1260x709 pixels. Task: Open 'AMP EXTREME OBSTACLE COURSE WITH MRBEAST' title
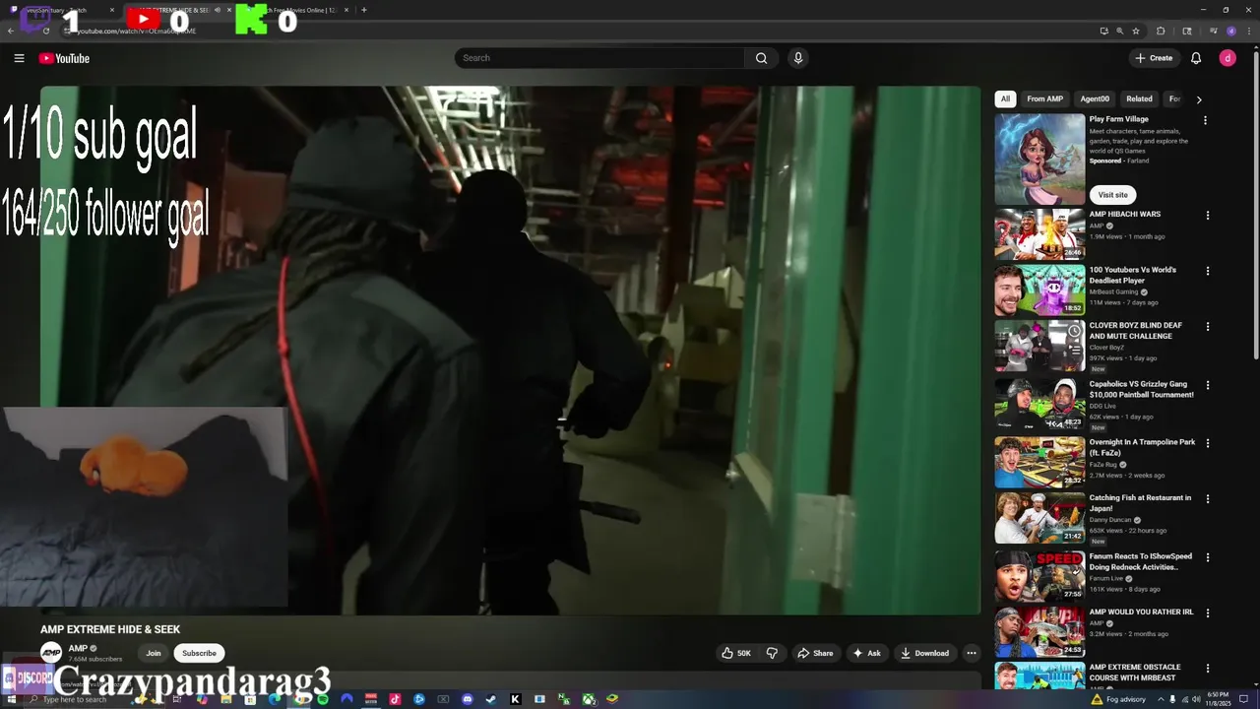pos(1135,673)
